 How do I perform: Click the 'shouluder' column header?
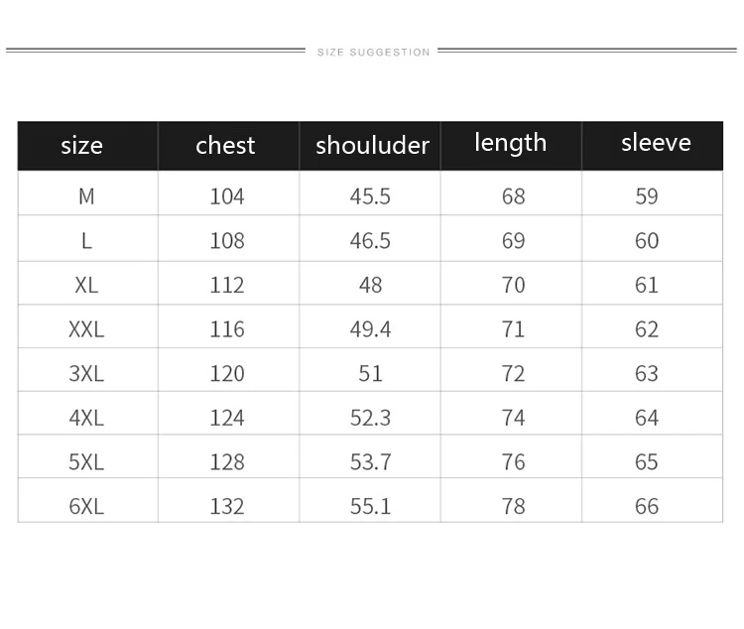(372, 146)
